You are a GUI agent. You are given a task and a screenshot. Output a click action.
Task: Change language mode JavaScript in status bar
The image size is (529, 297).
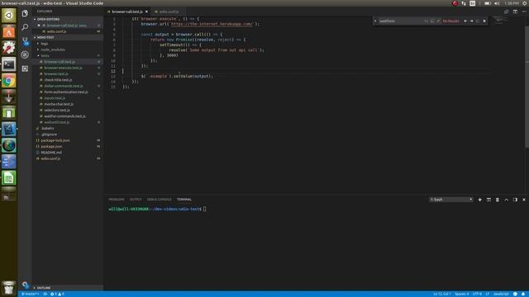(x=501, y=294)
